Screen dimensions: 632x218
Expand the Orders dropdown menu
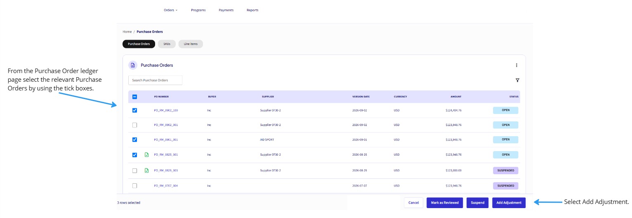171,10
